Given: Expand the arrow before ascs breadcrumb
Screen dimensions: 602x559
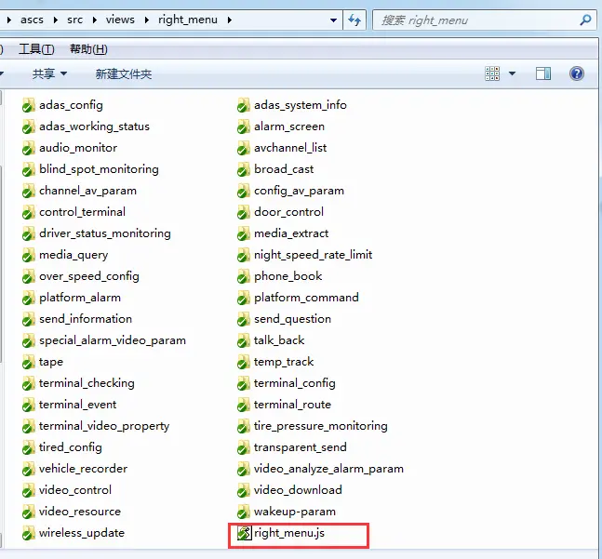Looking at the screenshot, I should [x=8, y=20].
